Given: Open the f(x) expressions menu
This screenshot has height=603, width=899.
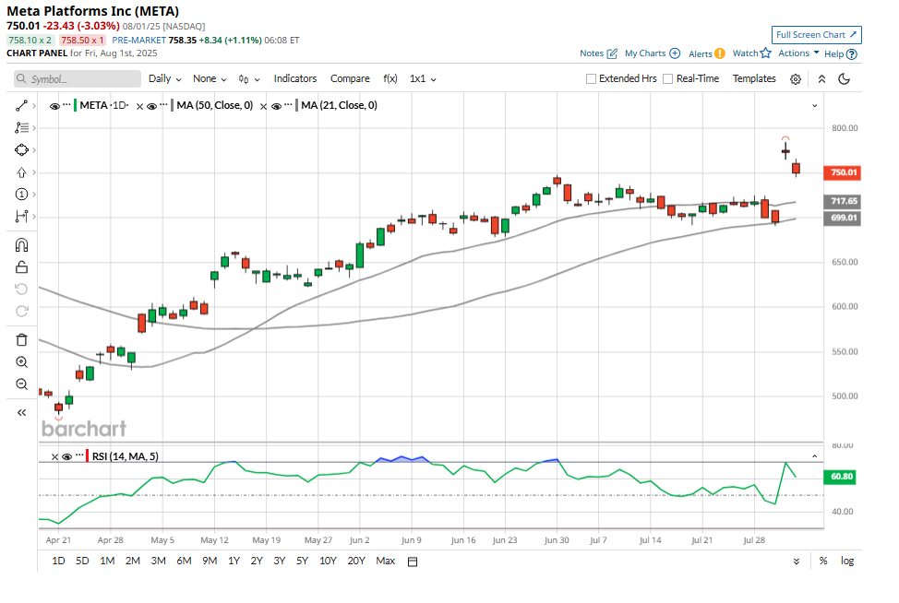Looking at the screenshot, I should pyautogui.click(x=390, y=79).
